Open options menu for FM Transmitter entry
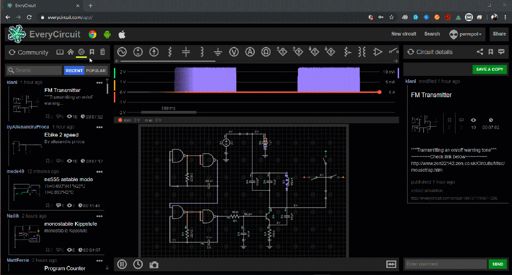This screenshot has height=275, width=512. tap(99, 83)
